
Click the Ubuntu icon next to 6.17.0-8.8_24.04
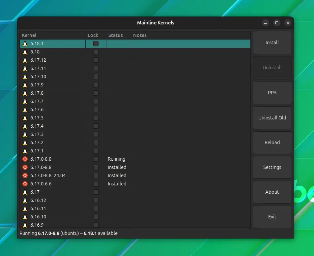pyautogui.click(x=25, y=175)
